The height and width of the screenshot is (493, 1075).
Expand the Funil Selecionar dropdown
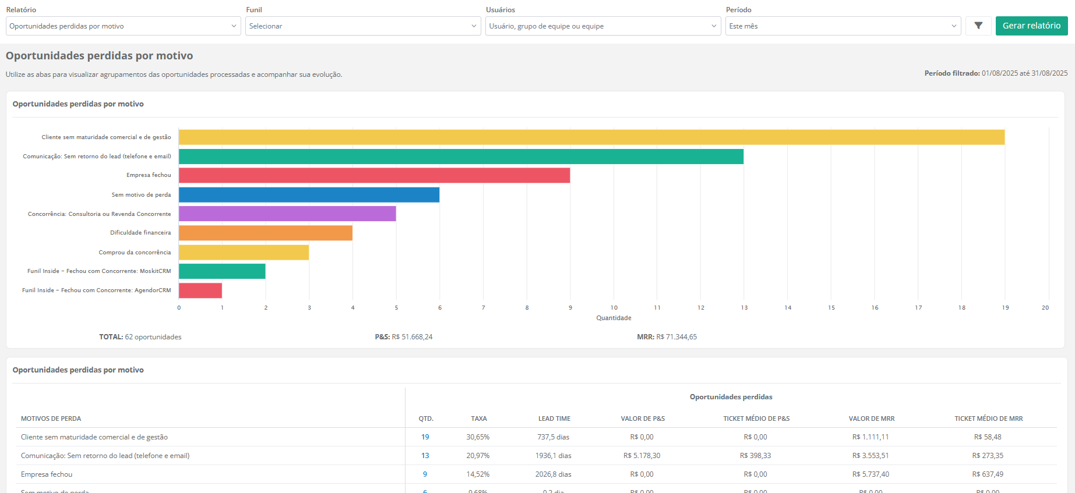362,26
